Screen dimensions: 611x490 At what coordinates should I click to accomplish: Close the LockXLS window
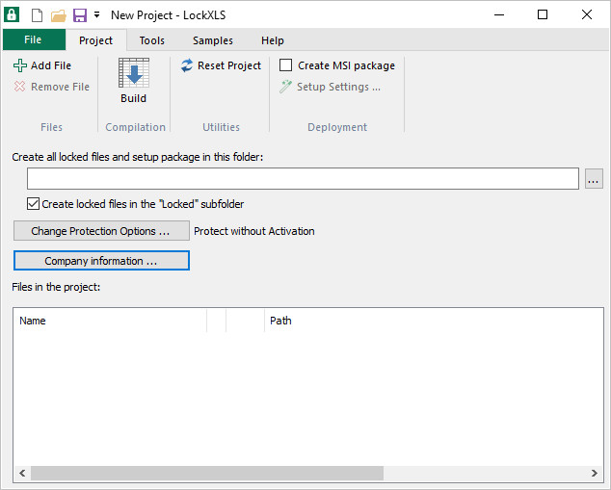pos(587,14)
